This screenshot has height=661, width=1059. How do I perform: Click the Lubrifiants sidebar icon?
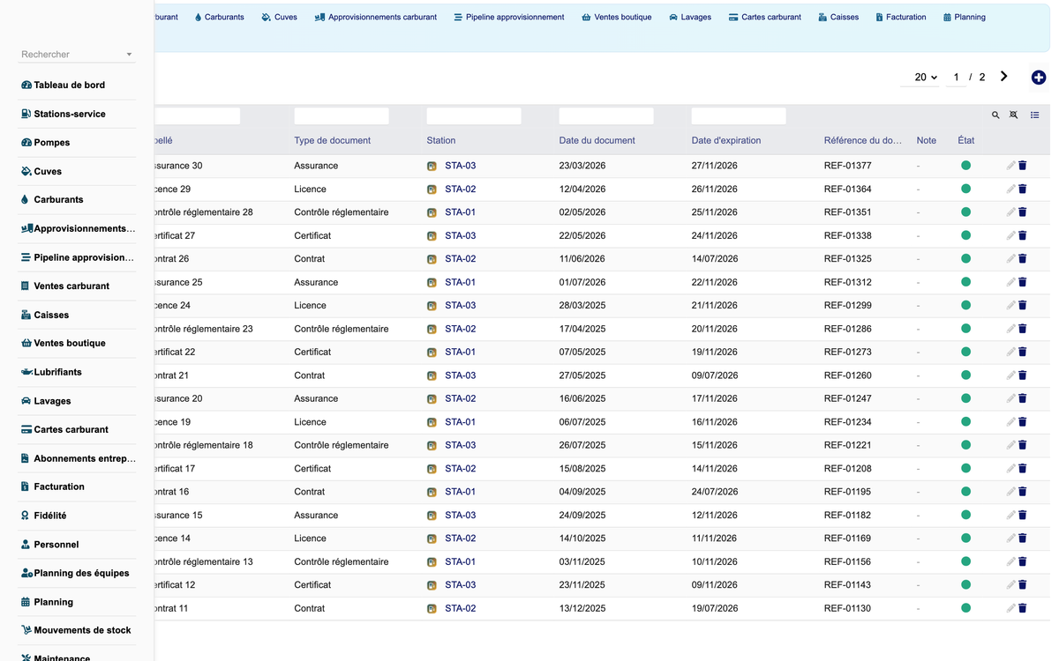26,372
